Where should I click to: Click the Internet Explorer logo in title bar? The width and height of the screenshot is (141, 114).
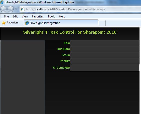2,2
